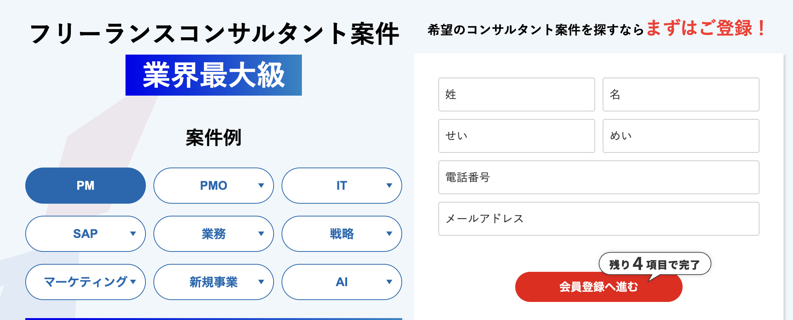This screenshot has width=793, height=320.
Task: Focus the 電話番号 phone field
Action: [599, 177]
